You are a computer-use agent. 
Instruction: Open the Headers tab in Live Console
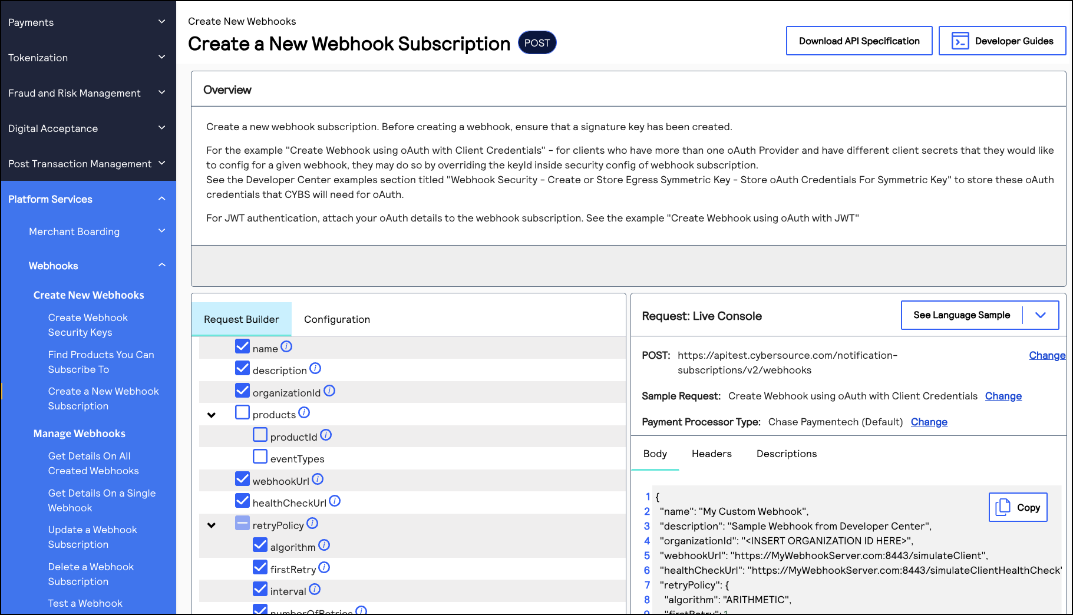click(x=712, y=454)
